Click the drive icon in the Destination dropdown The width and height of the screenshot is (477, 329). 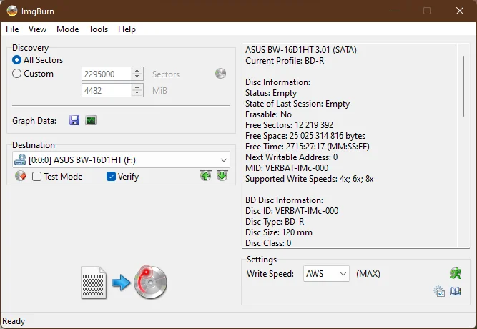[x=20, y=159]
